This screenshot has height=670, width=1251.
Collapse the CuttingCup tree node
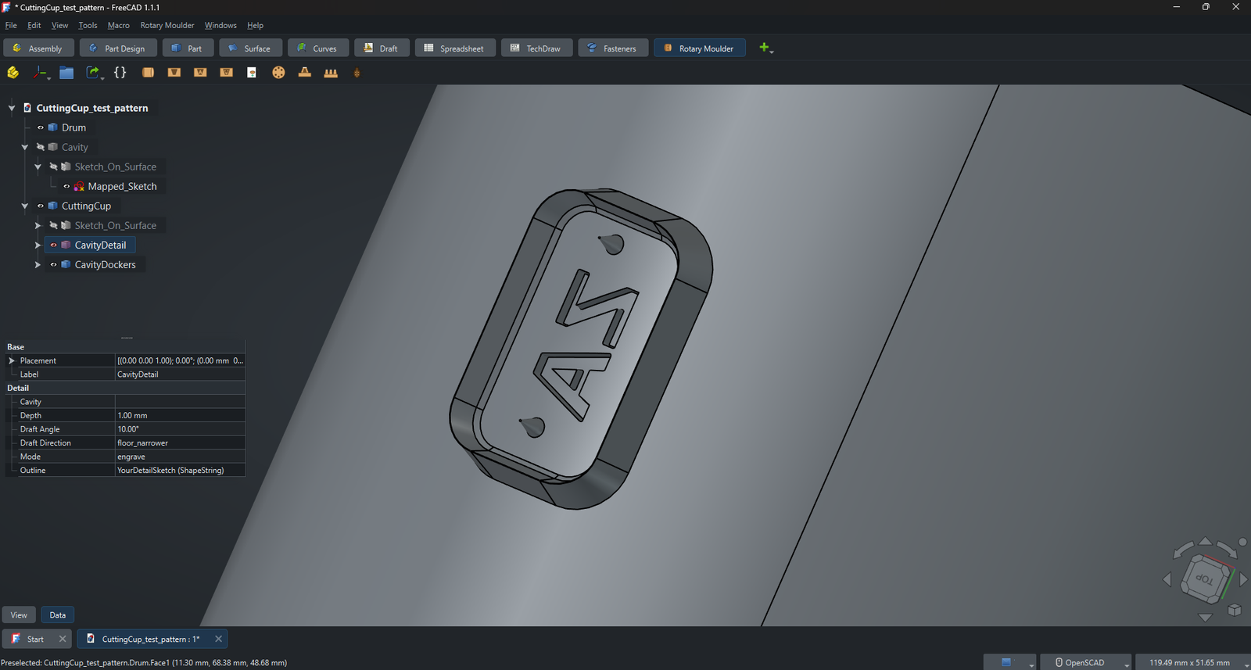pyautogui.click(x=25, y=206)
